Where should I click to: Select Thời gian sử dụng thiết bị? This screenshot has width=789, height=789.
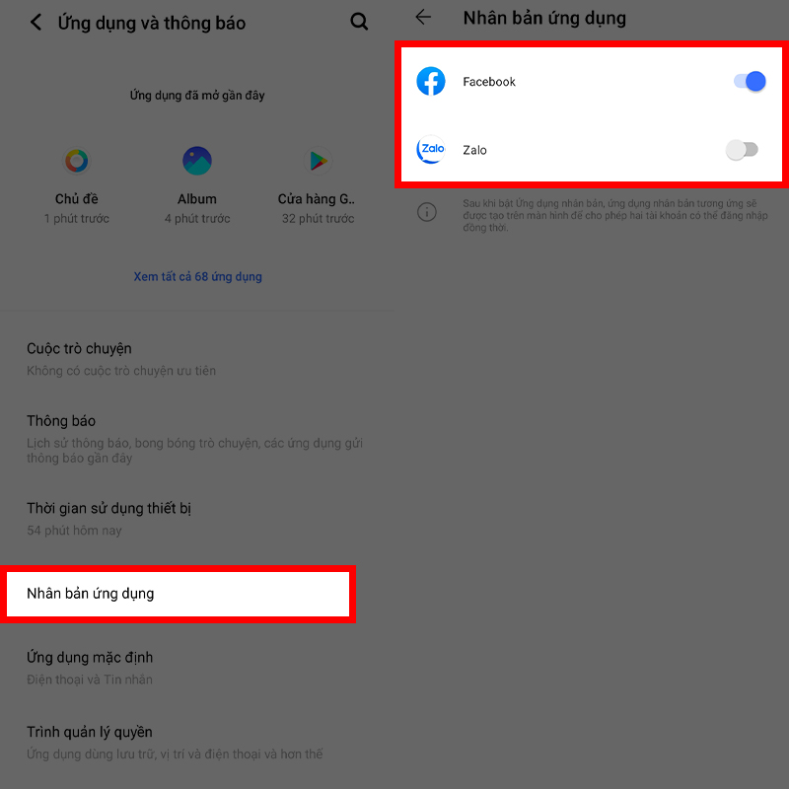click(196, 519)
